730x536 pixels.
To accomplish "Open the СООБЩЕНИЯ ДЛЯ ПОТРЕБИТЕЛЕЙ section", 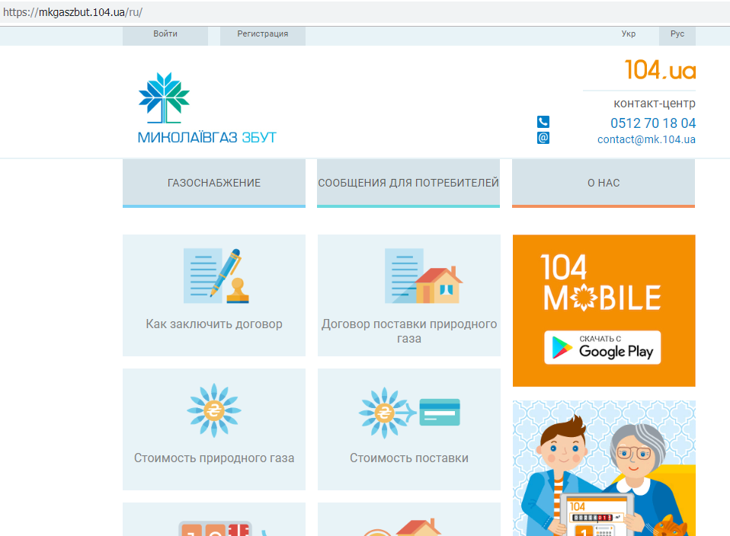I will pyautogui.click(x=408, y=183).
